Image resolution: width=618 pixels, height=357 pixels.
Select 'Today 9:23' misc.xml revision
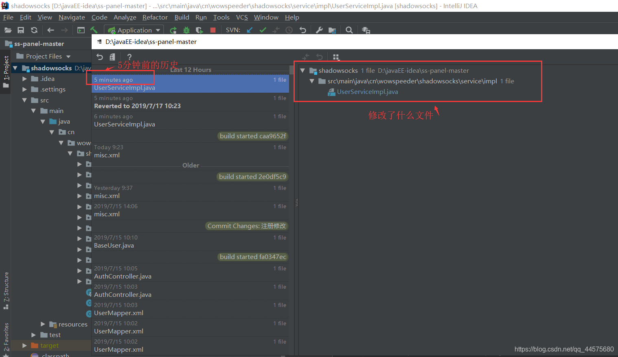tap(190, 151)
